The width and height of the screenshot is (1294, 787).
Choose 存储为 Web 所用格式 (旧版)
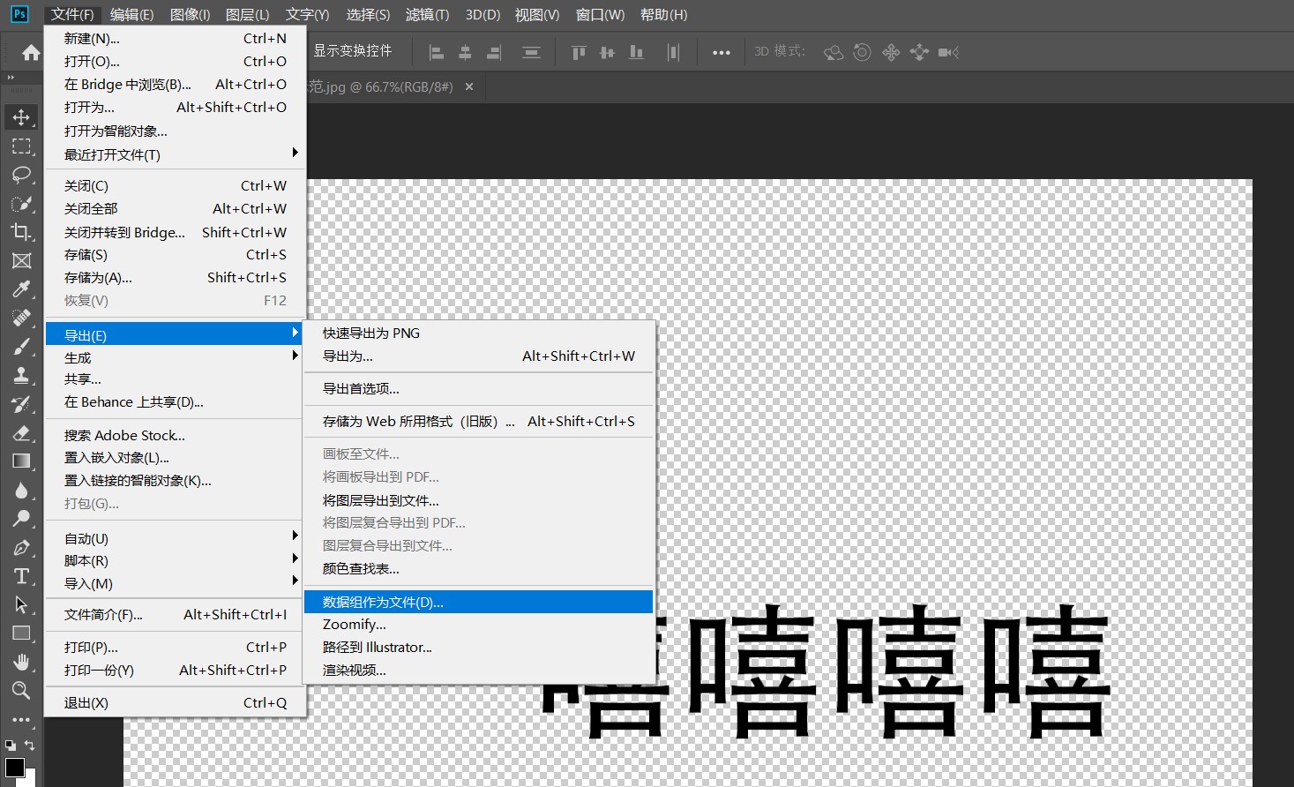point(479,421)
